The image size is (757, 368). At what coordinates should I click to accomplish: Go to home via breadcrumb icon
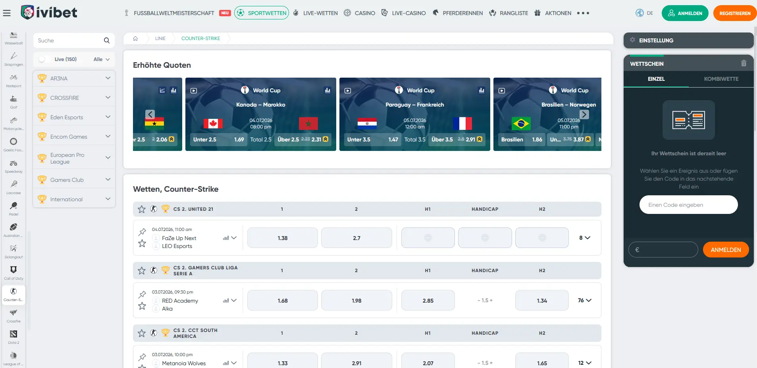click(x=135, y=38)
